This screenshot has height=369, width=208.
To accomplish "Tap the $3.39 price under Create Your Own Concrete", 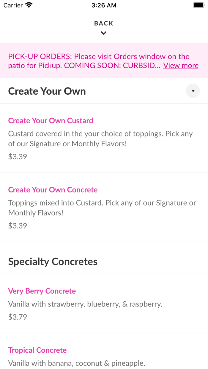I will click(x=18, y=226).
